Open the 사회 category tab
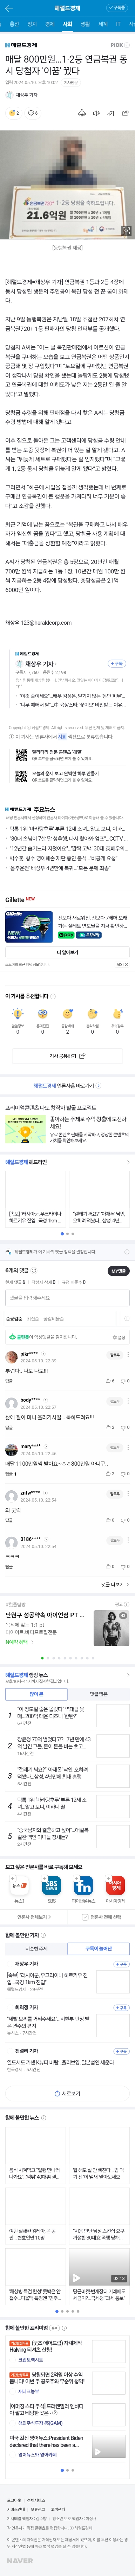135x2576 pixels. pos(67,23)
